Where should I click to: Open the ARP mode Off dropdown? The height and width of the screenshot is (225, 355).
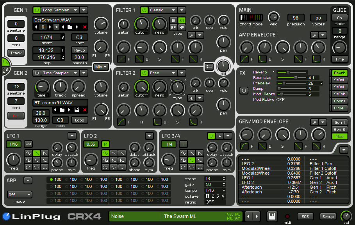(20, 195)
